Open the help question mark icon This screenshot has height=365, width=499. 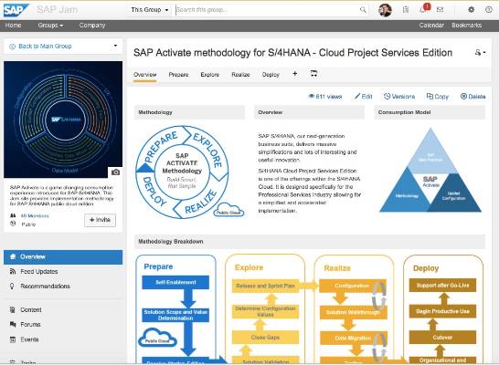(x=489, y=10)
